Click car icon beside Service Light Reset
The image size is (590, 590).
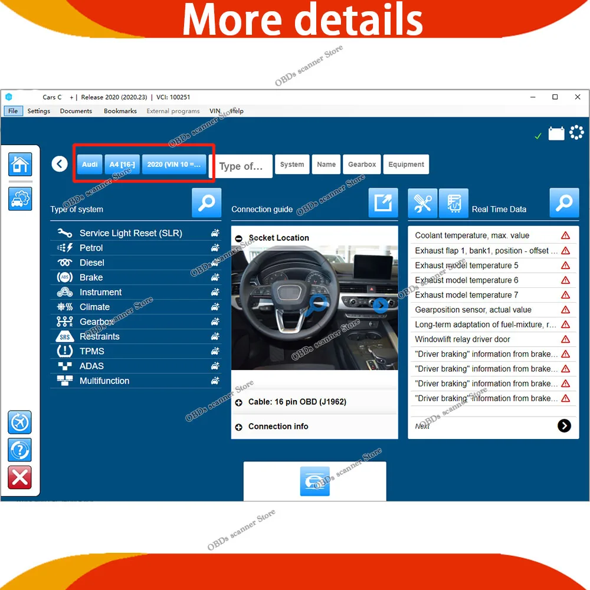coord(215,233)
